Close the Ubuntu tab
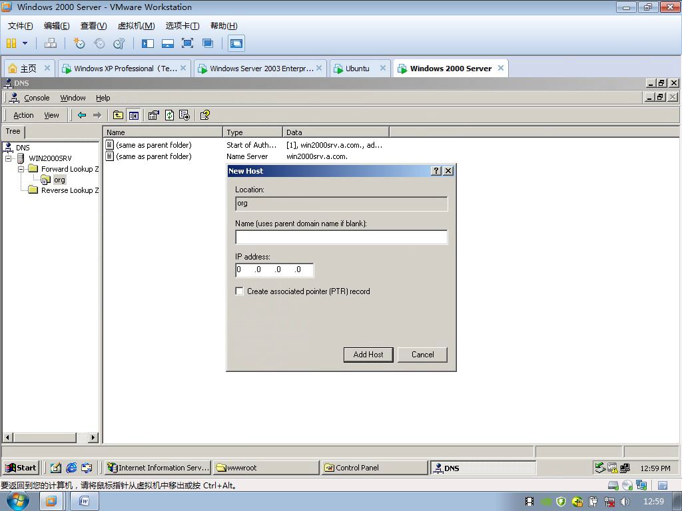This screenshot has width=682, height=511. pyautogui.click(x=383, y=68)
